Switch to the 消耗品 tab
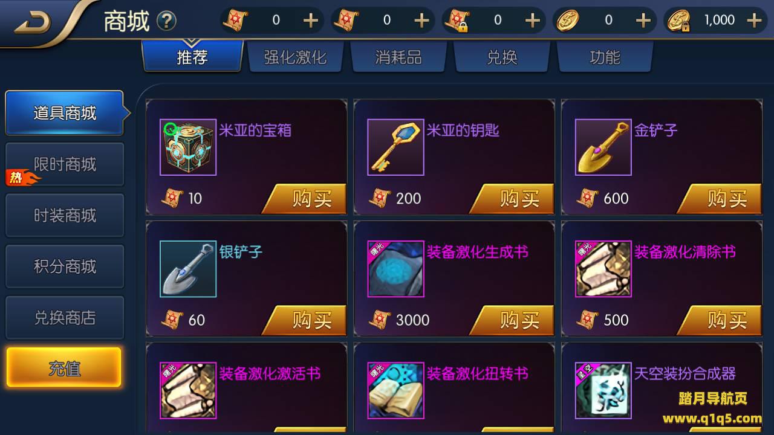Viewport: 774px width, 435px height. [398, 57]
